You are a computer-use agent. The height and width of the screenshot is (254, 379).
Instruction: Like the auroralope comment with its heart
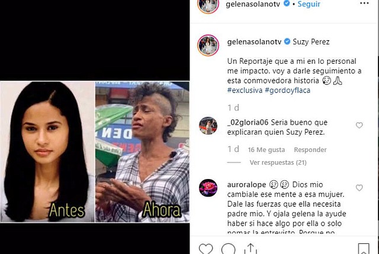point(359,187)
